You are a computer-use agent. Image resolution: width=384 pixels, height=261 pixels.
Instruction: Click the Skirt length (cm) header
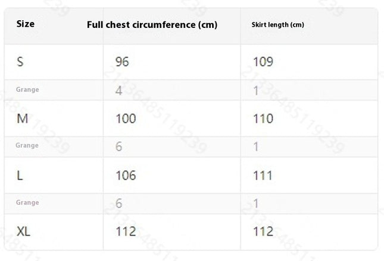point(277,25)
